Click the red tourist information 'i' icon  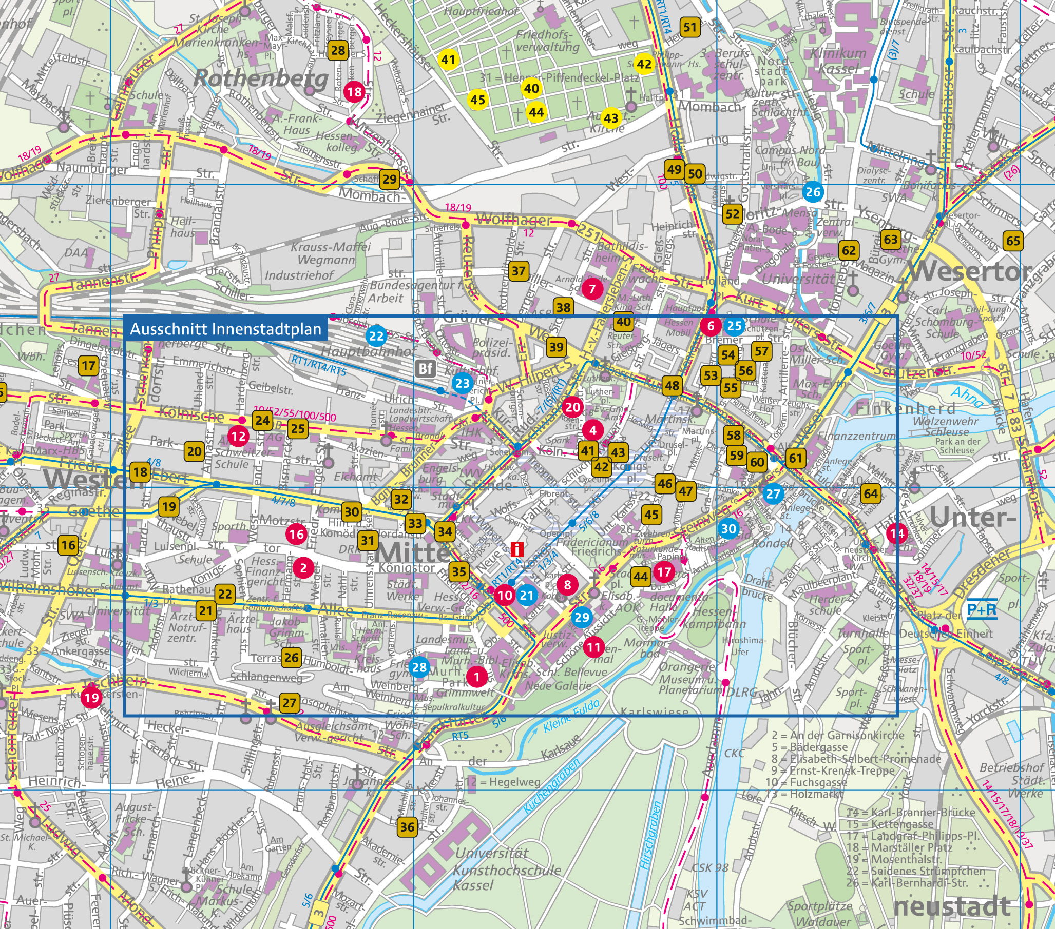[x=516, y=549]
